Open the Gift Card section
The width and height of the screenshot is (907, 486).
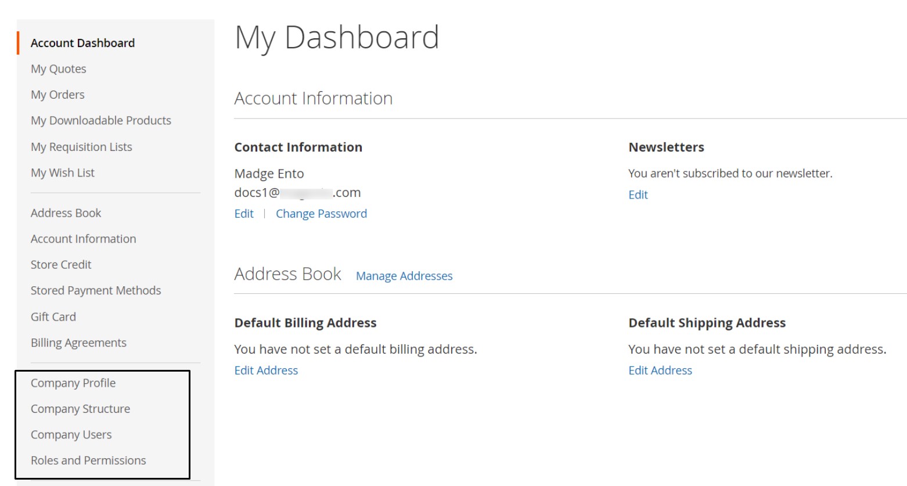pyautogui.click(x=53, y=316)
